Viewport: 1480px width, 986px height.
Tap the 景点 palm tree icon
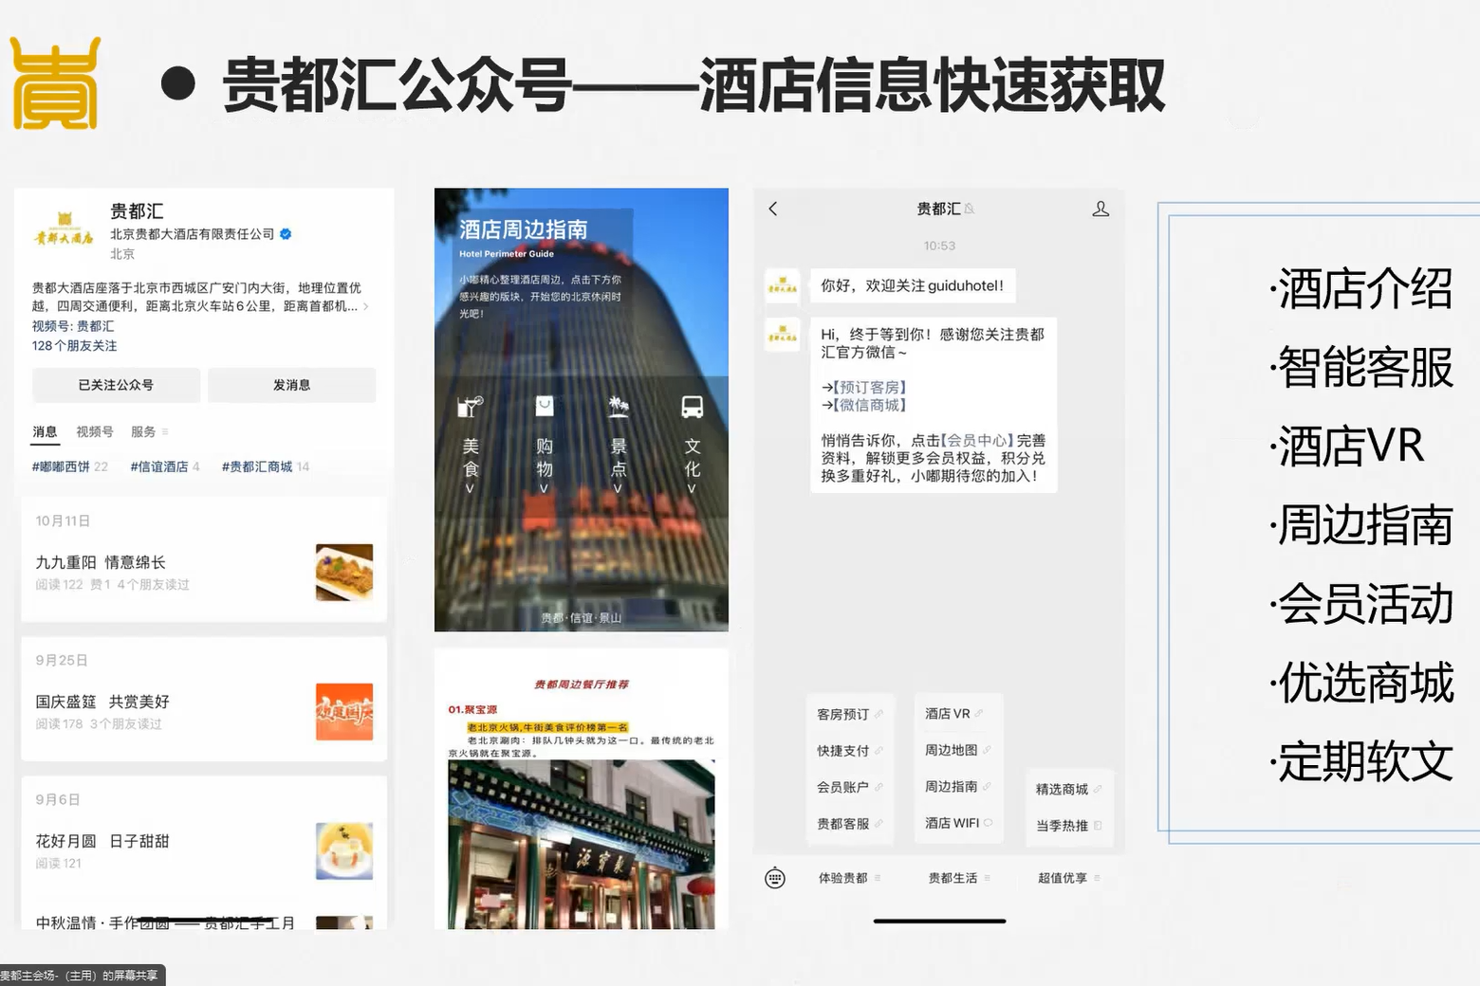pos(619,407)
